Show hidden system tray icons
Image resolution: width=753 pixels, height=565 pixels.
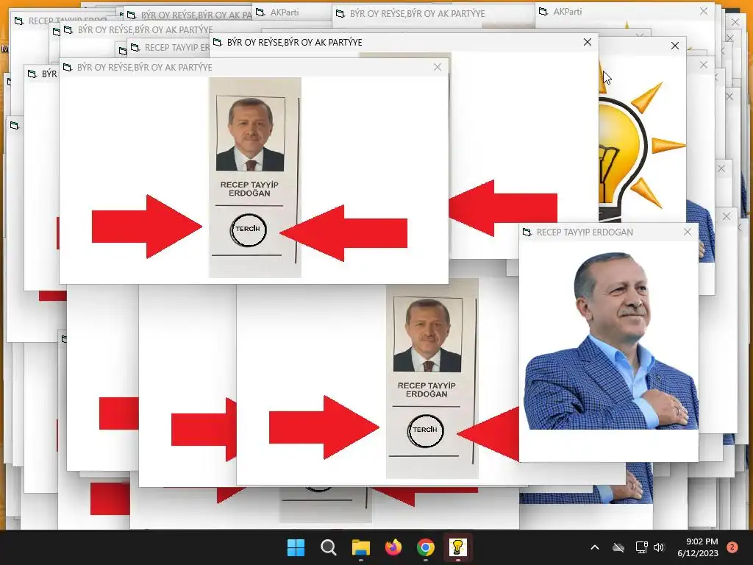coord(594,547)
